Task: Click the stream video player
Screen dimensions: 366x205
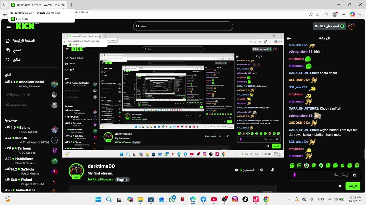Action: click(173, 96)
